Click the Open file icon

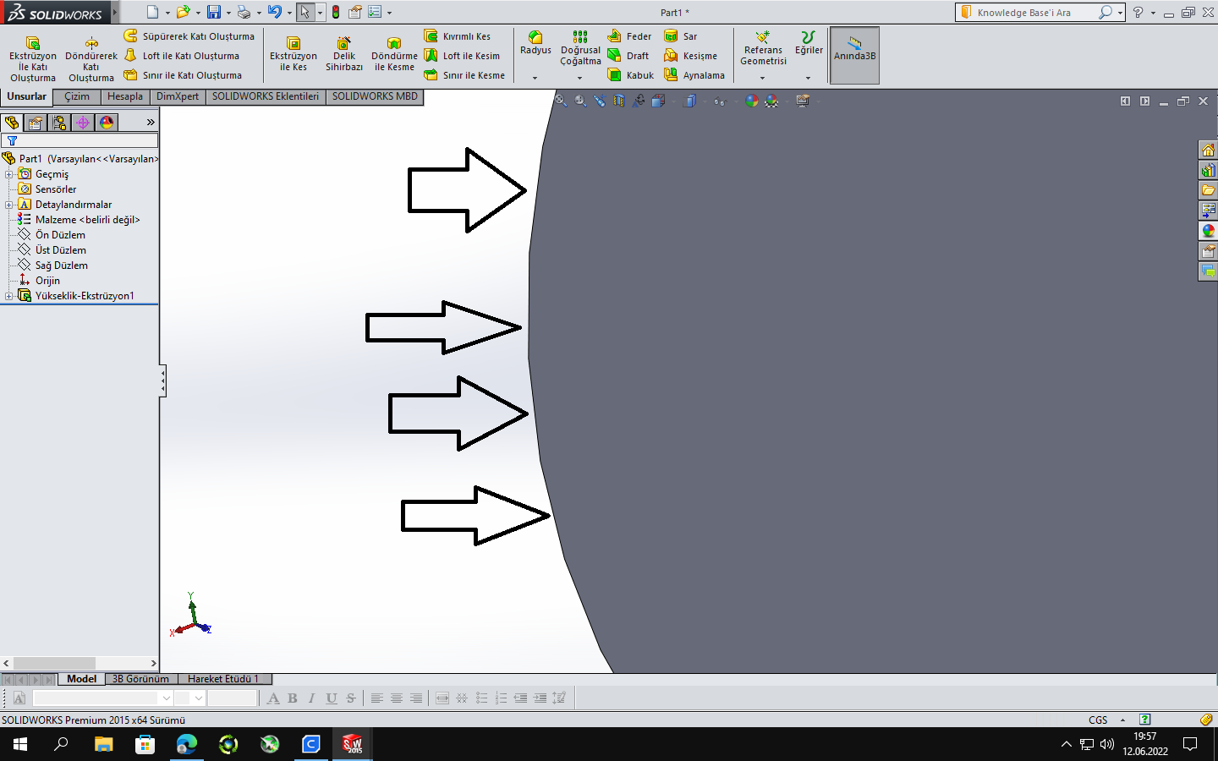[x=183, y=12]
